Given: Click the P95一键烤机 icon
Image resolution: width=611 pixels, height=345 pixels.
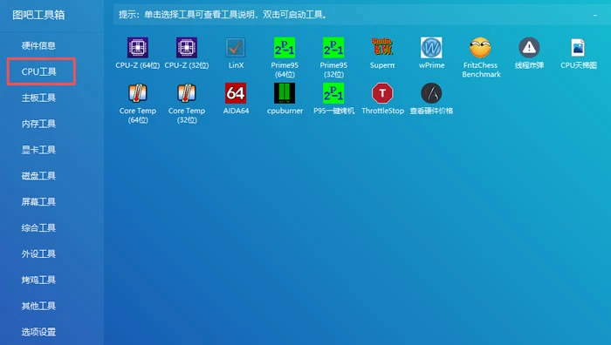Looking at the screenshot, I should (333, 93).
